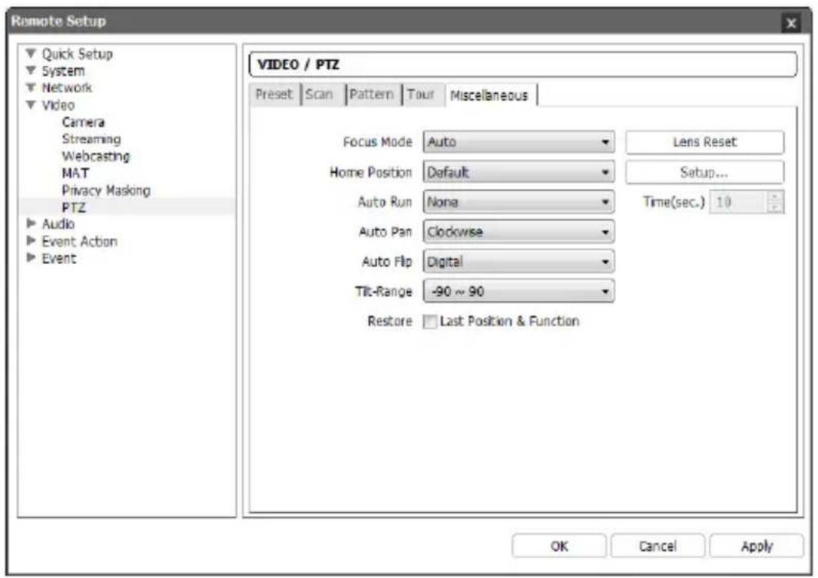Viewport: 818px width, 578px height.
Task: Select Audio in the tree
Action: pyautogui.click(x=58, y=224)
